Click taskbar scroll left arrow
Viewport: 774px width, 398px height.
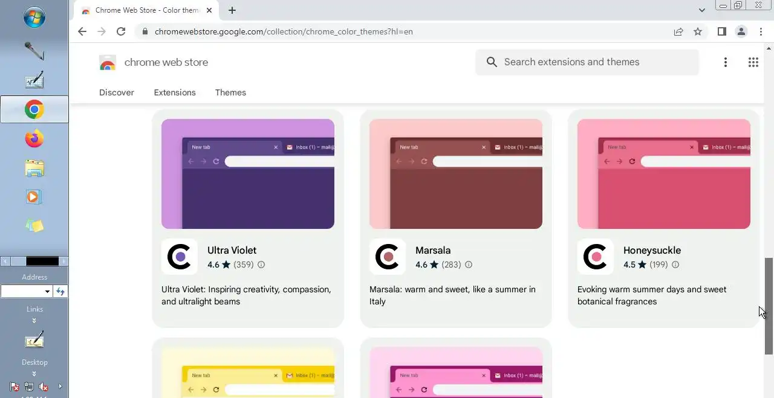click(5, 261)
